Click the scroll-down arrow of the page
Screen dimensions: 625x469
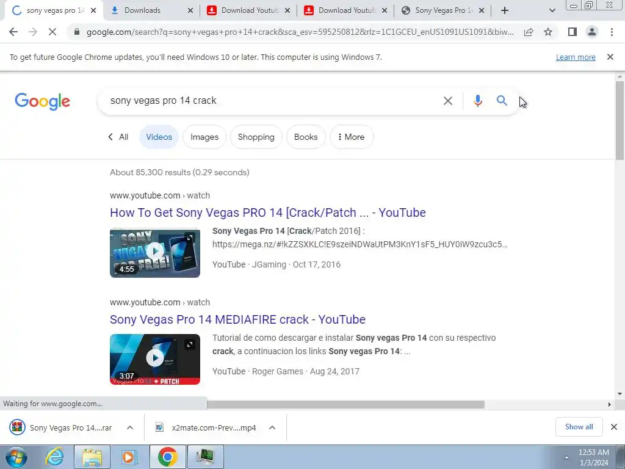[x=620, y=394]
